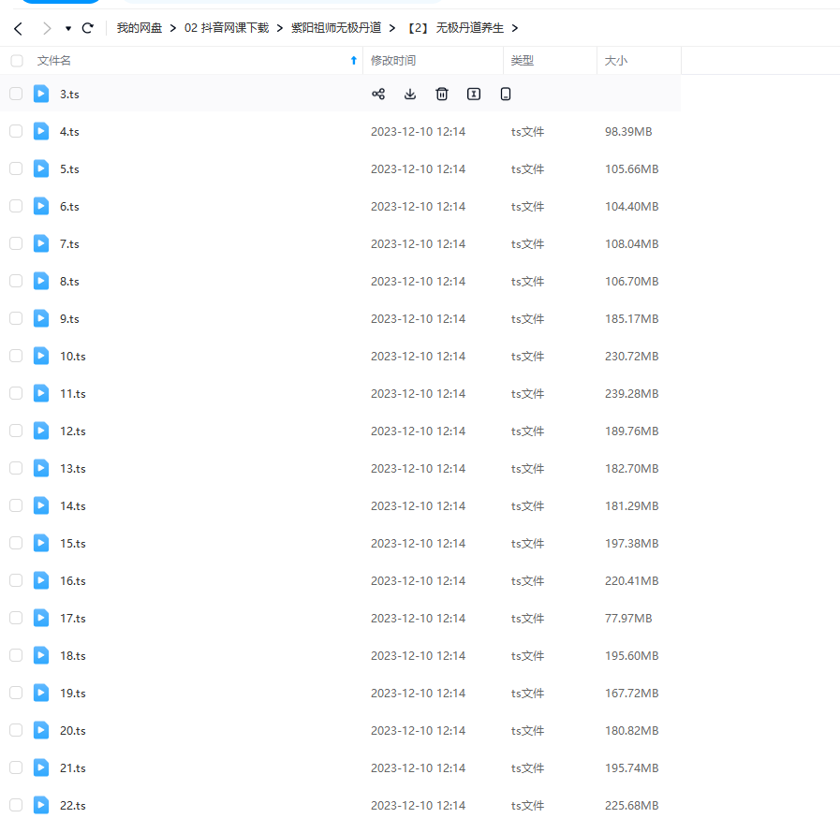The image size is (840, 833).
Task: Select file name 6.ts
Action: 69,207
